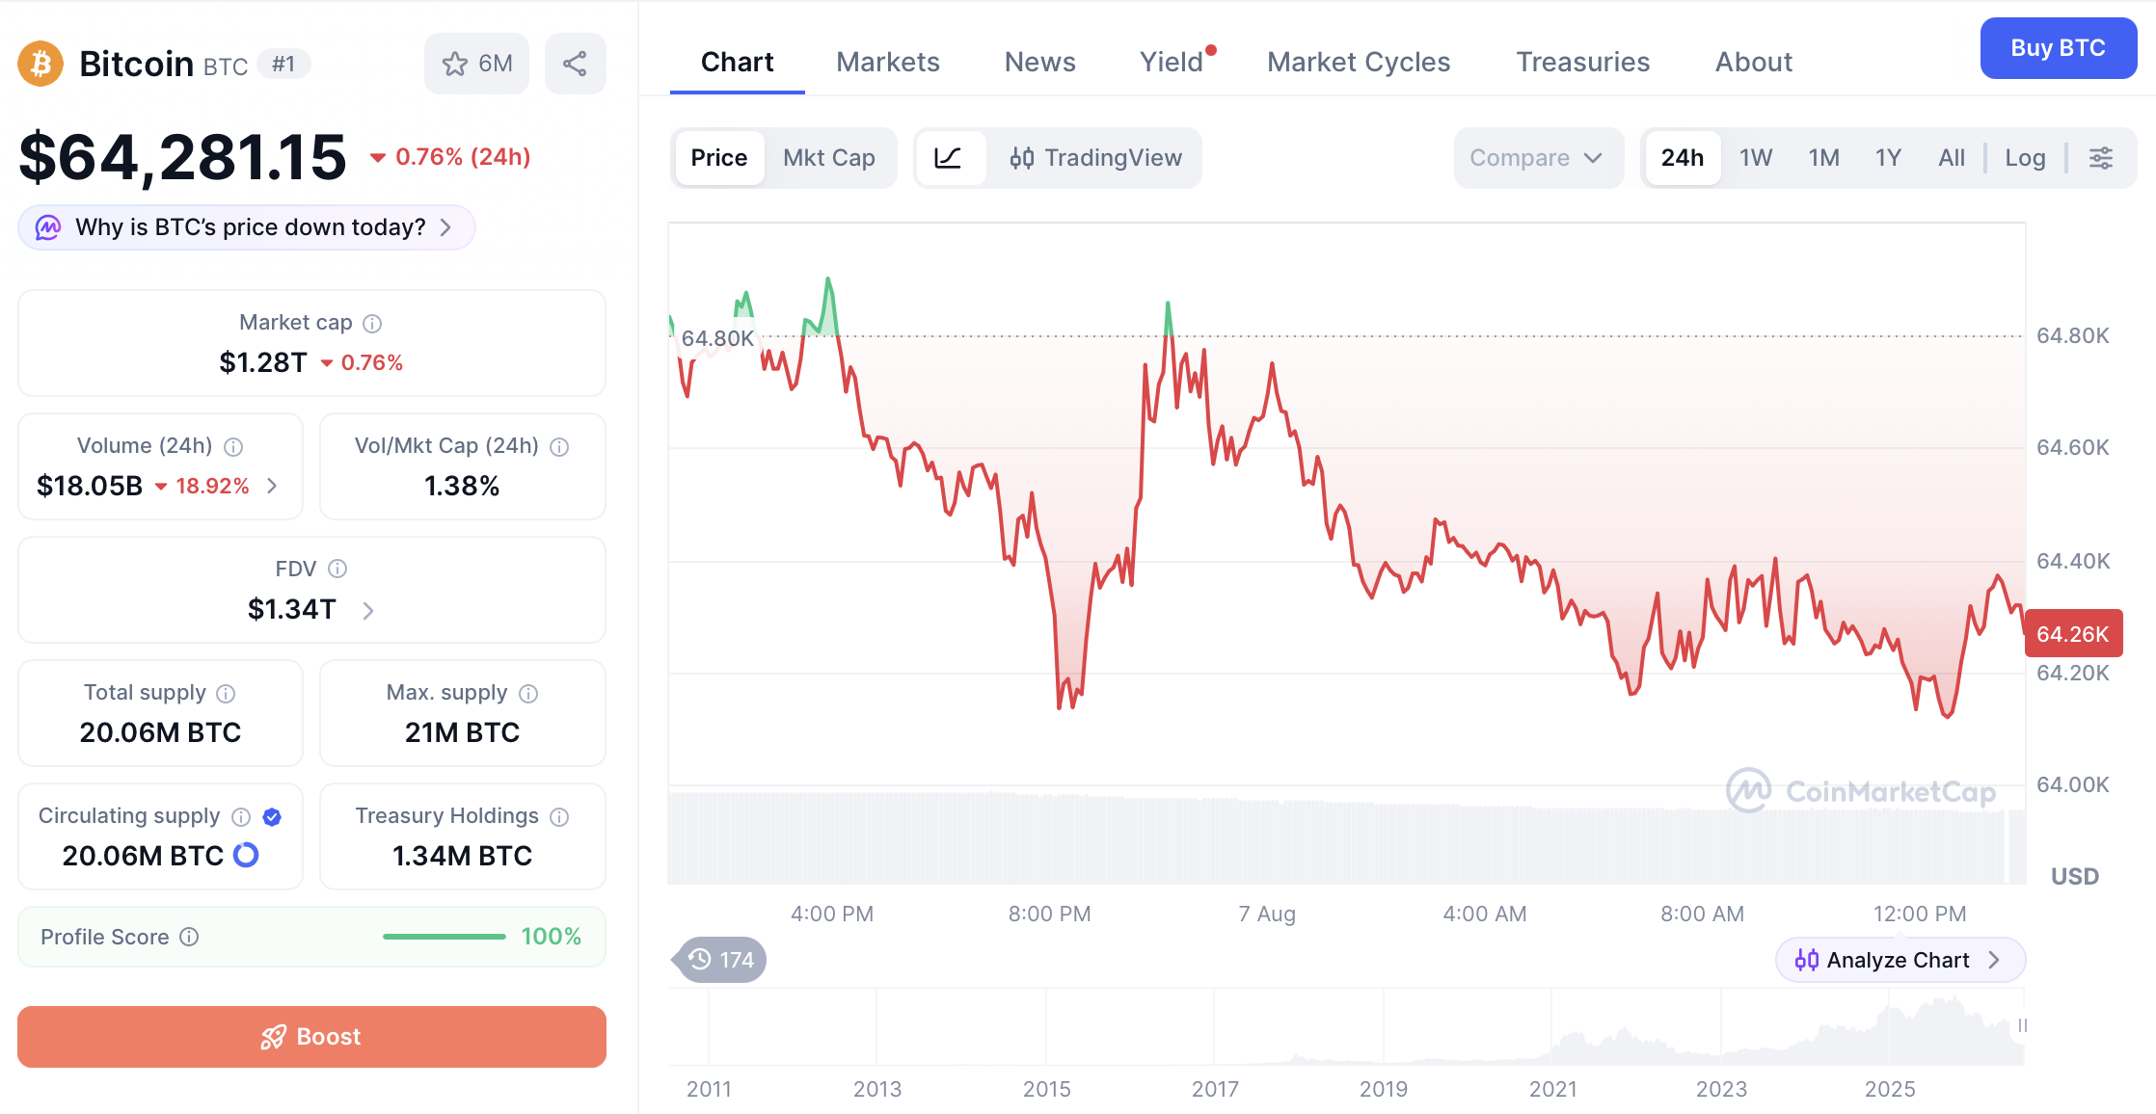Select the line chart icon

[x=949, y=158]
